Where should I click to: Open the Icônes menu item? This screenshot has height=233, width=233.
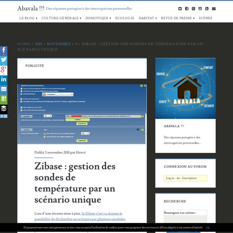pyautogui.click(x=205, y=18)
